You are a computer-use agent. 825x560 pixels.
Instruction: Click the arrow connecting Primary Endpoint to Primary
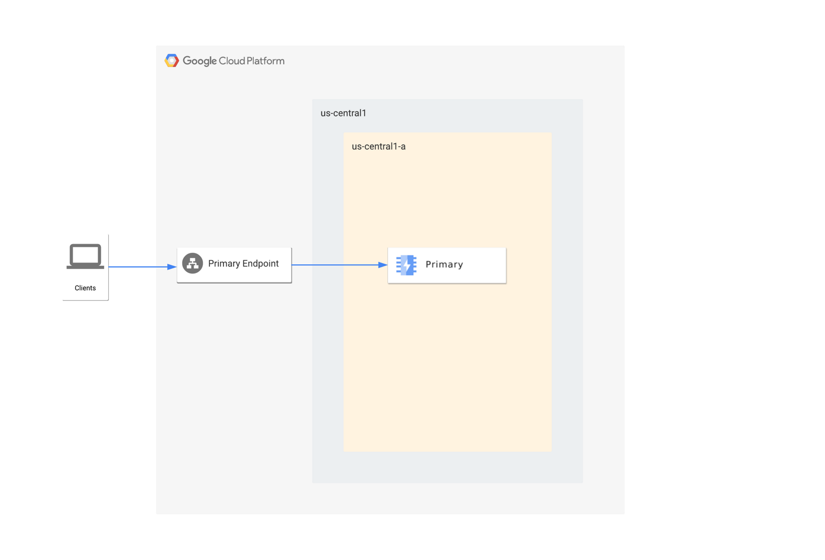click(339, 265)
